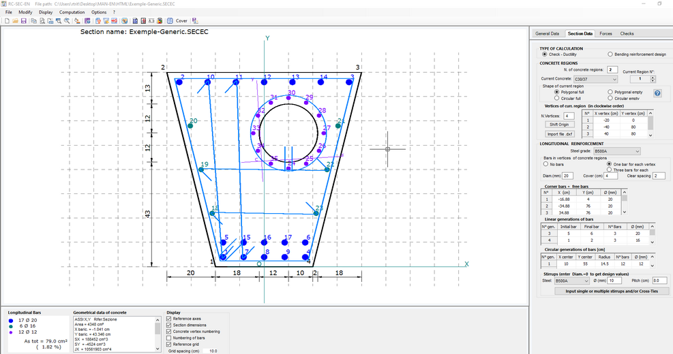Image resolution: width=673 pixels, height=354 pixels.
Task: Open a file with the yellow folder icon
Action: 16,20
